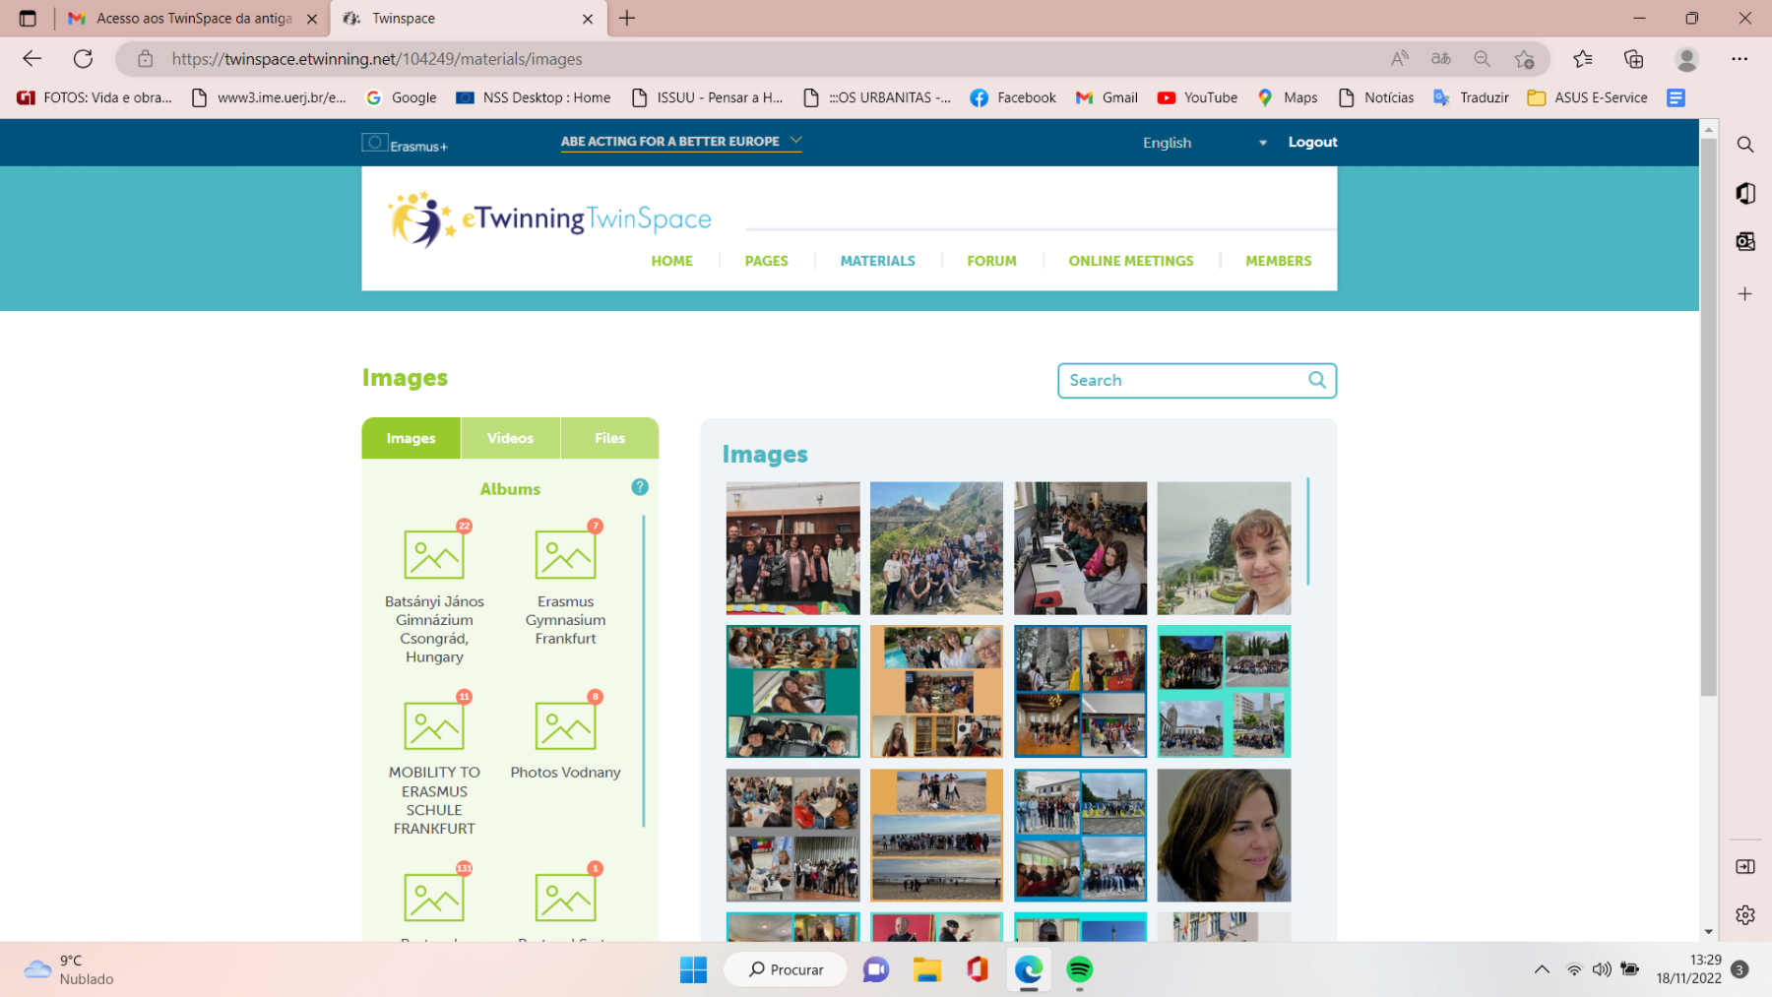Open the MATERIALS menu item

877,261
